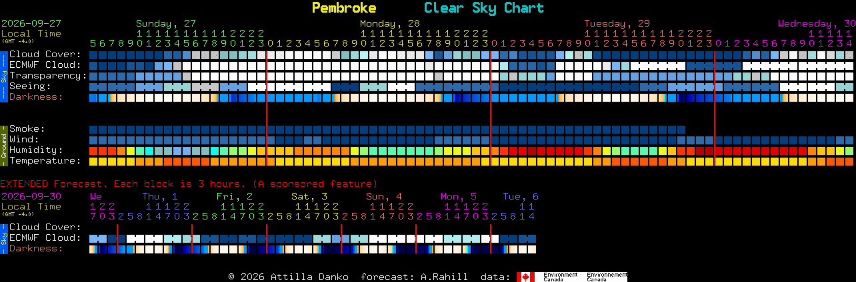This screenshot has width=856, height=282.
Task: Select the Transparency row label
Action: [48, 75]
